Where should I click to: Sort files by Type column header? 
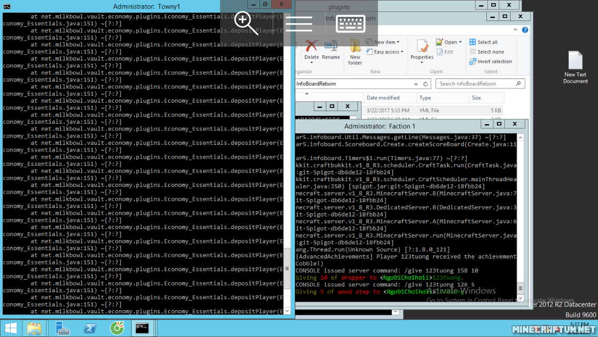(425, 98)
